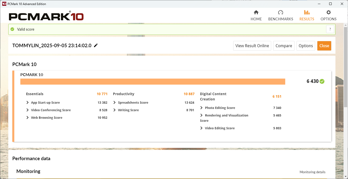Click the Essentials score 10 771
The height and width of the screenshot is (179, 348).
pyautogui.click(x=102, y=94)
